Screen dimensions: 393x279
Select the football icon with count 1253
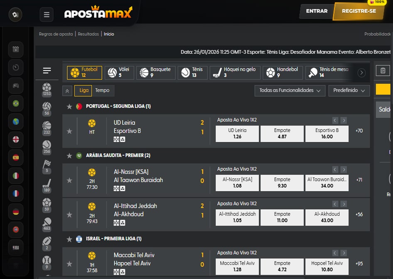coord(47,90)
